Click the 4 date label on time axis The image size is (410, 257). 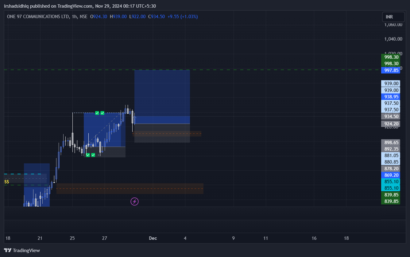(185, 238)
